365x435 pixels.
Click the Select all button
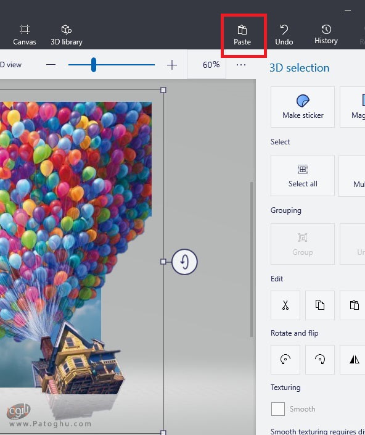point(303,176)
